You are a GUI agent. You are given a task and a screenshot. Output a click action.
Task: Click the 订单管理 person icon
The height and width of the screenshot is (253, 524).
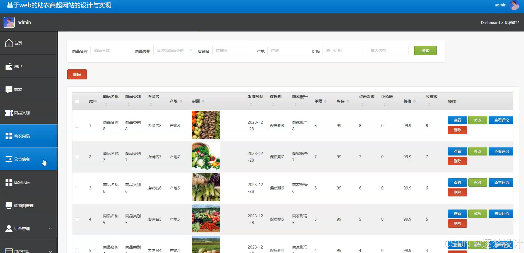[x=9, y=229]
